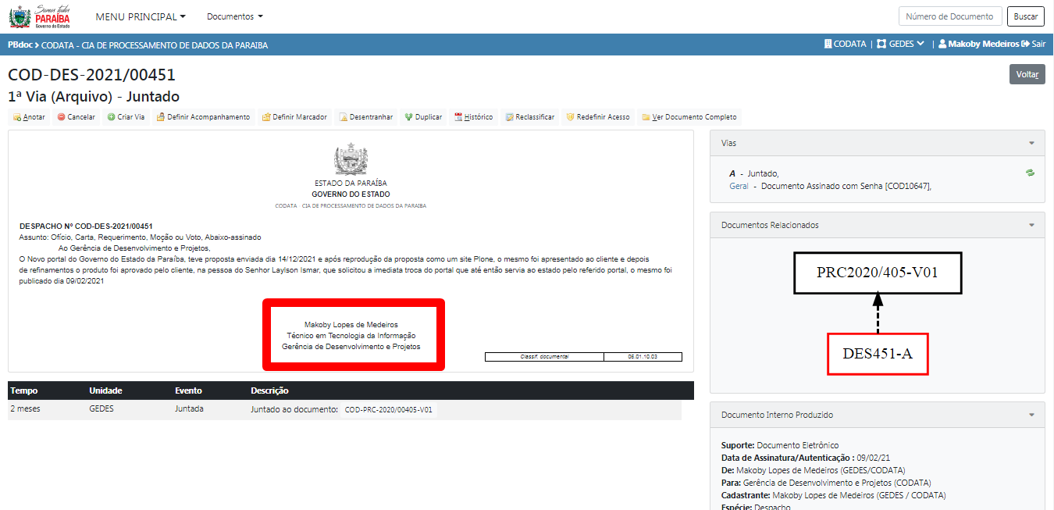Collapse the Documentos Relacionados panel

[1031, 225]
